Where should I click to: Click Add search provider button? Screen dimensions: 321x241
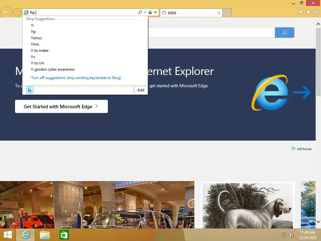point(141,90)
